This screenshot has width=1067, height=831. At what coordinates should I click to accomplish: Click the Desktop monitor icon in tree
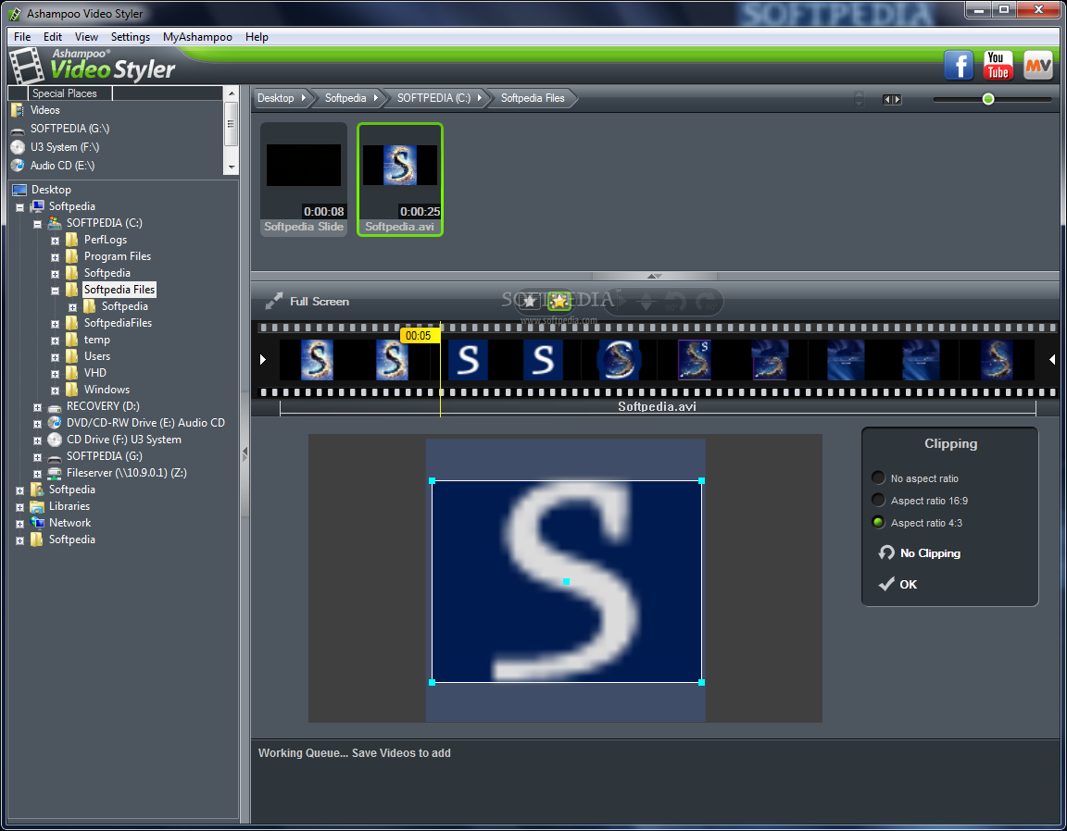click(x=19, y=190)
